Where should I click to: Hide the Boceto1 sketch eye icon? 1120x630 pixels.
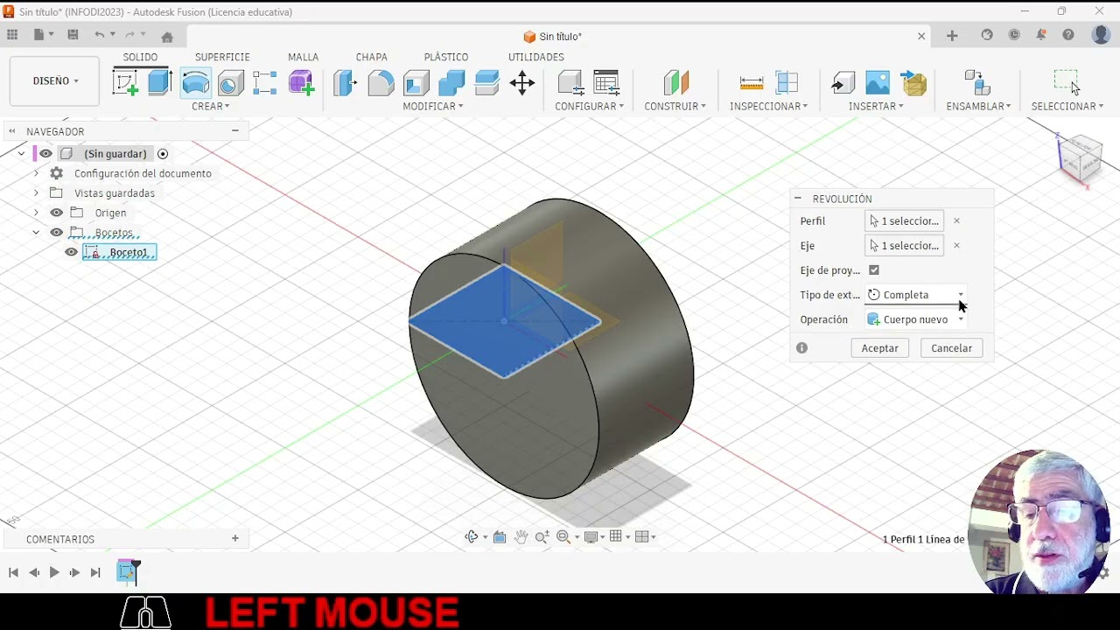point(72,253)
